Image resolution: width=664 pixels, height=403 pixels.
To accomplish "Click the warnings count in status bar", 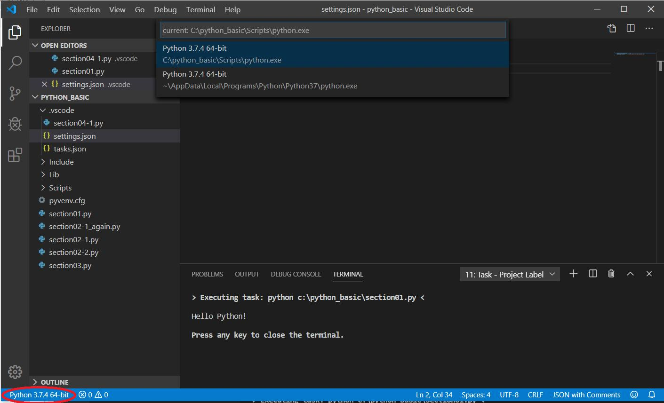I will [102, 395].
